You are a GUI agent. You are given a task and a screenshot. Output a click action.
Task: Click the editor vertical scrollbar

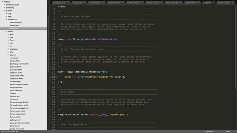(x=236, y=48)
